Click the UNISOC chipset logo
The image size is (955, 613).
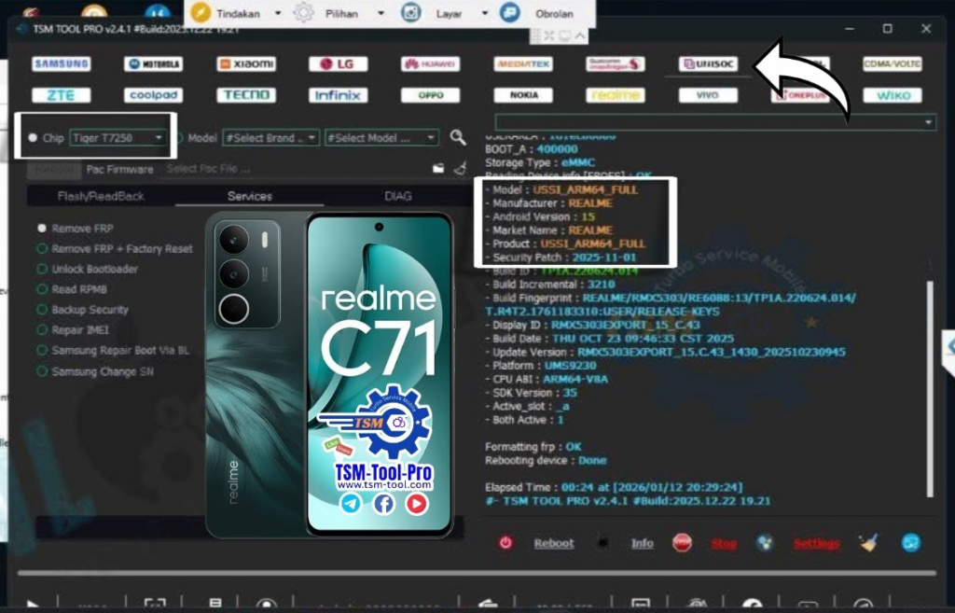pos(708,64)
